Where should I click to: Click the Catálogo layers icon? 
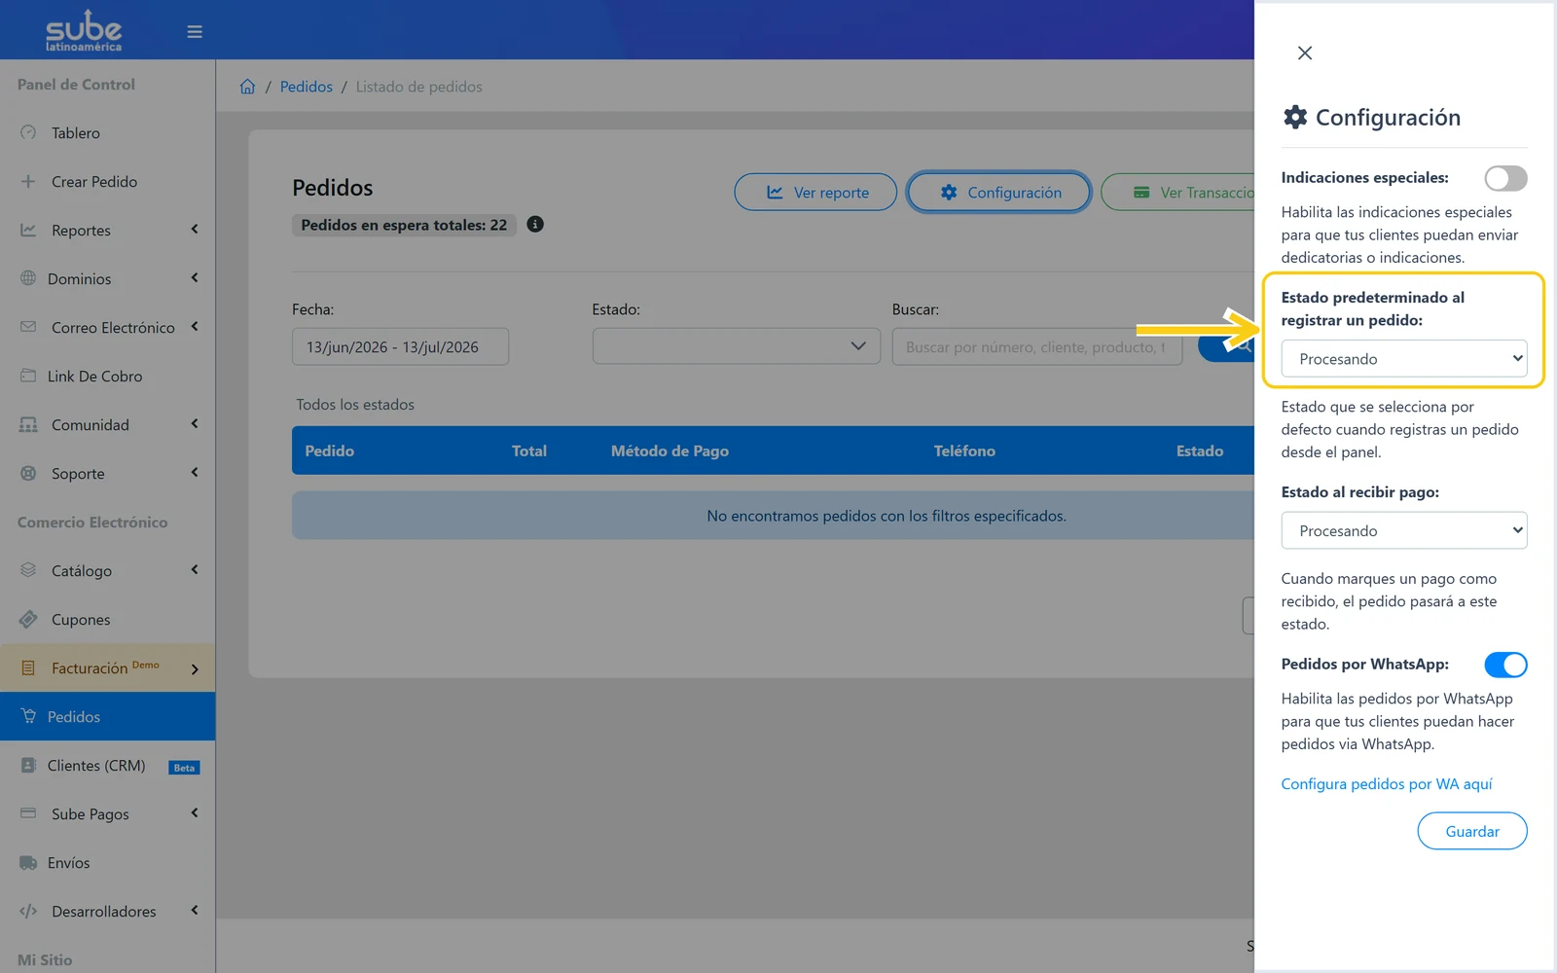pyautogui.click(x=28, y=570)
